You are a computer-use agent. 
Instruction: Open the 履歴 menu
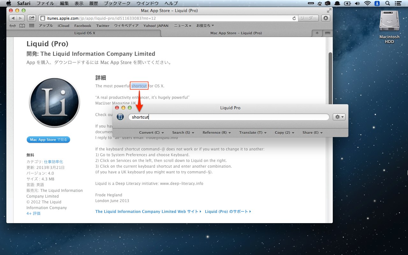point(94,4)
